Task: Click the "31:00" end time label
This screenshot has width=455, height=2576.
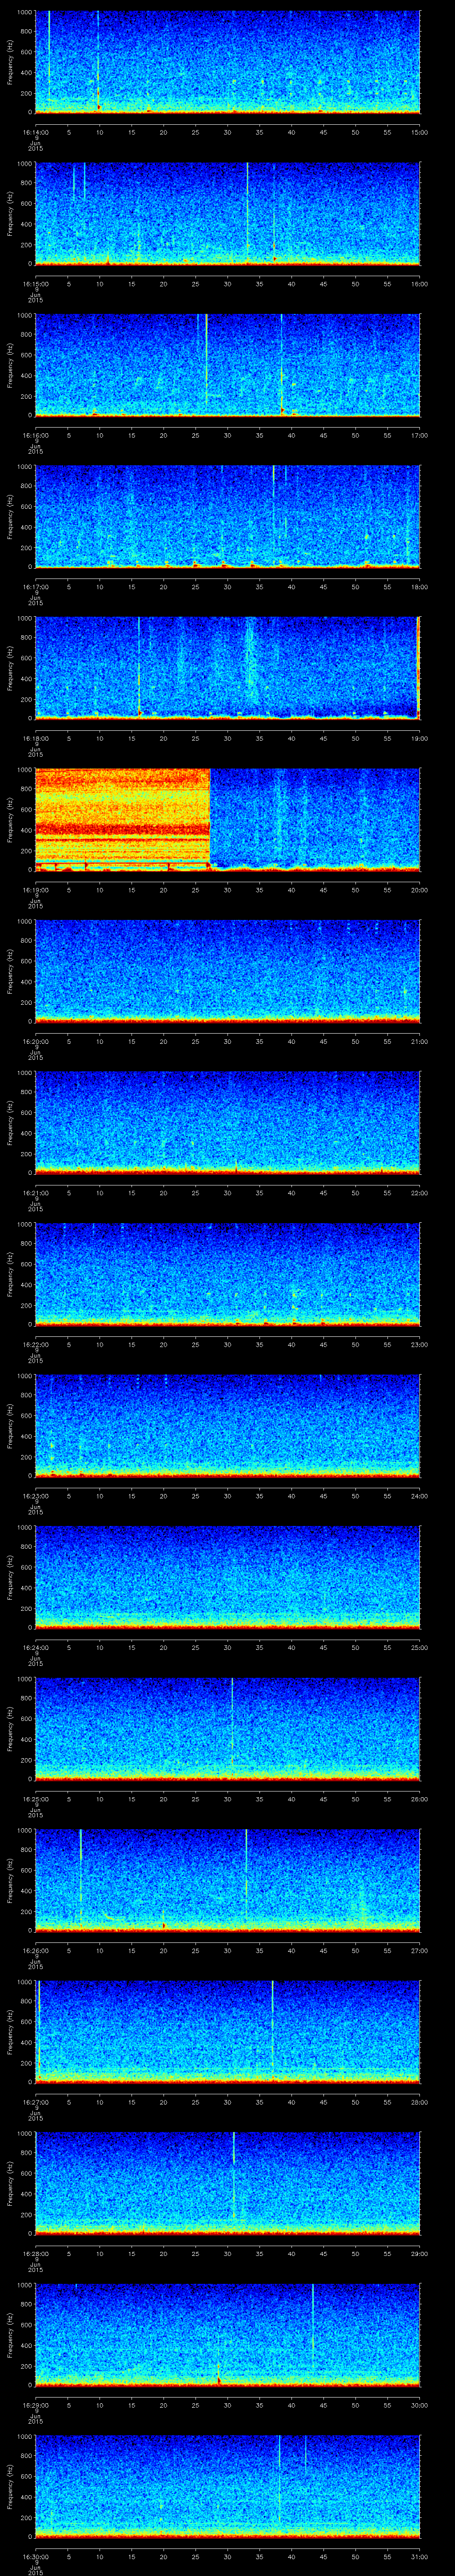Action: click(x=419, y=2556)
